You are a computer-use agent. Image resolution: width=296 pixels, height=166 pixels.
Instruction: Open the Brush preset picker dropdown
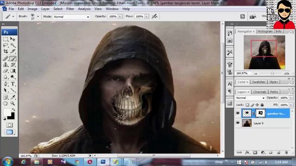coord(38,17)
